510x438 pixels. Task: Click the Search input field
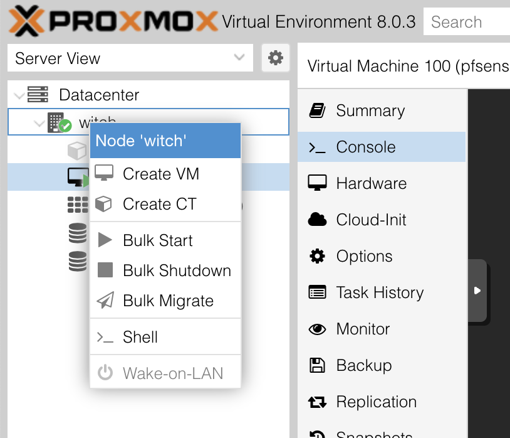[x=469, y=21]
